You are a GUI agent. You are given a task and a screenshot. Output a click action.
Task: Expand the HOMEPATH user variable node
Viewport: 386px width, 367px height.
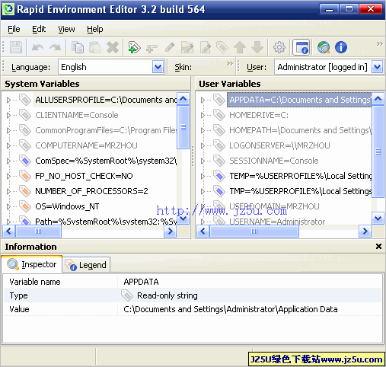[203, 130]
